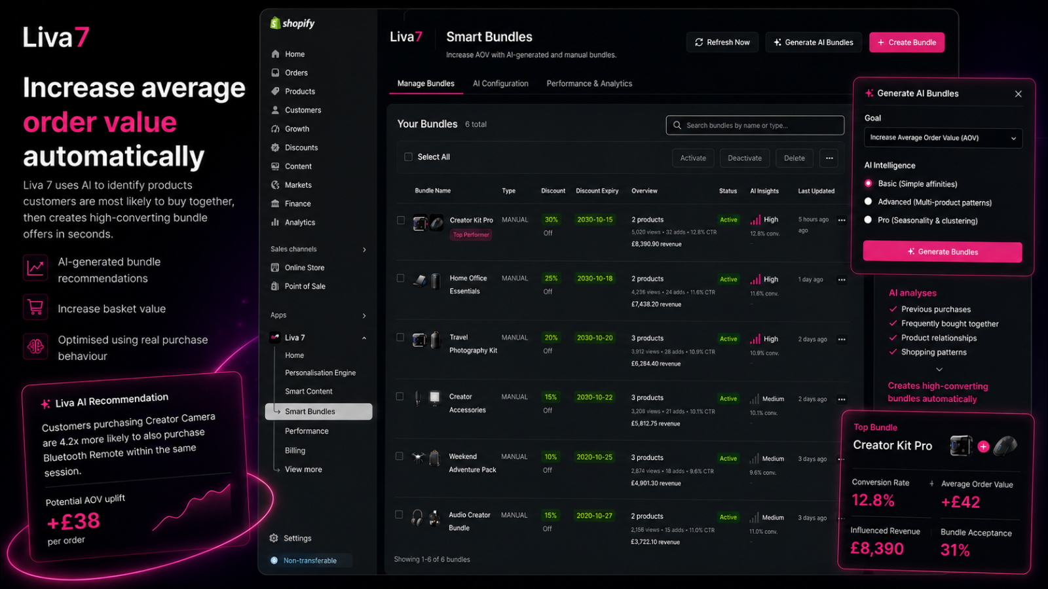The image size is (1048, 589).
Task: Click the Top Performer tag
Action: point(472,235)
